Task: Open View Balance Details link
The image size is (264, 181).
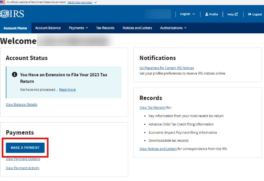Action: pyautogui.click(x=21, y=104)
